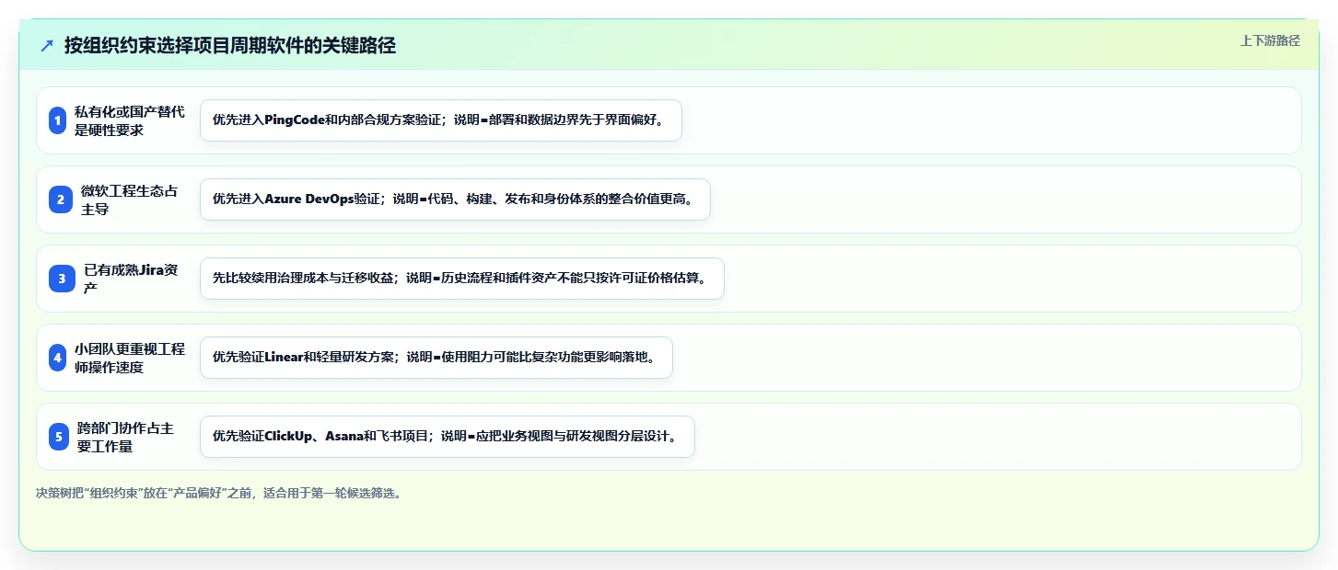Image resolution: width=1338 pixels, height=570 pixels.
Task: Click the 跨部门协作占主要工作量 condition
Action: coord(125,437)
